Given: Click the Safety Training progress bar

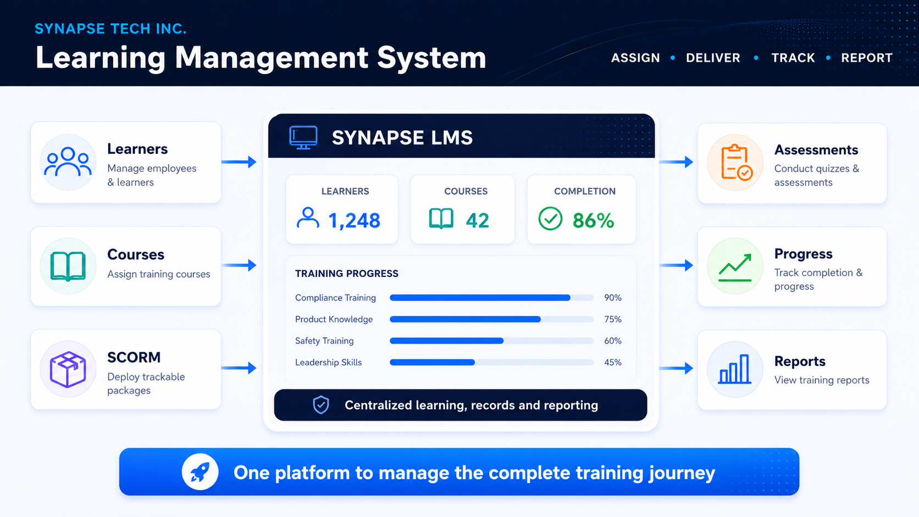Looking at the screenshot, I should coord(491,341).
